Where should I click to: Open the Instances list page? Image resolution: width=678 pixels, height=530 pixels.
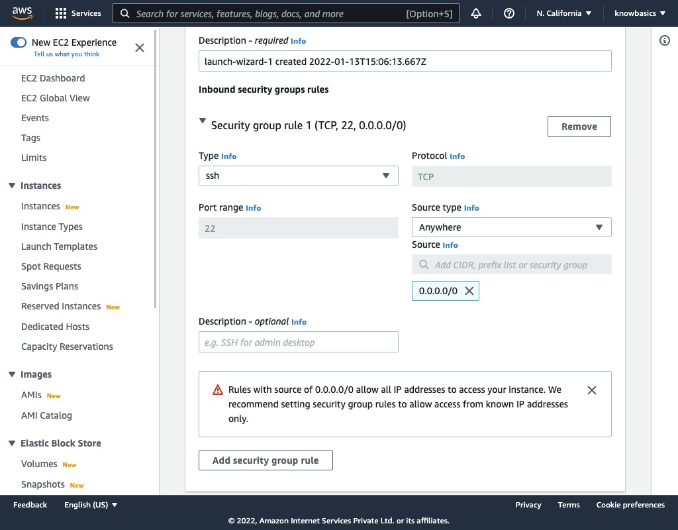click(40, 207)
